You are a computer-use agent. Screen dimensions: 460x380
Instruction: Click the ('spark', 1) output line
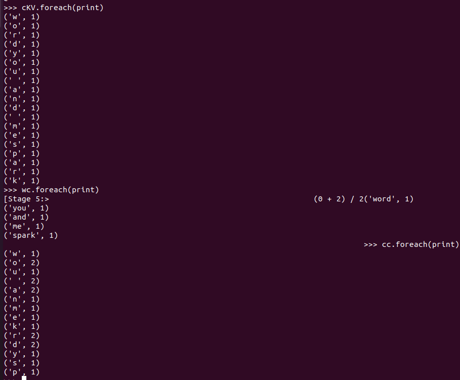[x=30, y=235]
